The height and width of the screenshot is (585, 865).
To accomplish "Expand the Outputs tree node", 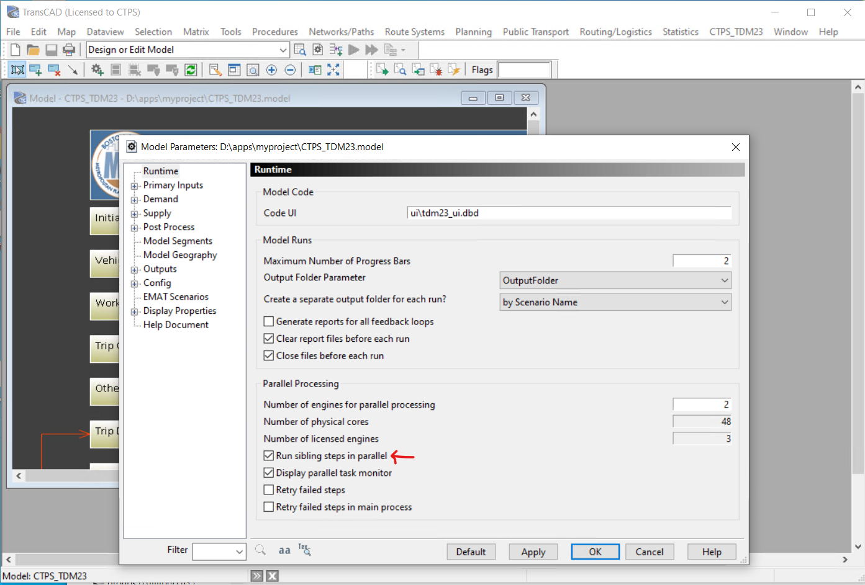I will pos(134,270).
